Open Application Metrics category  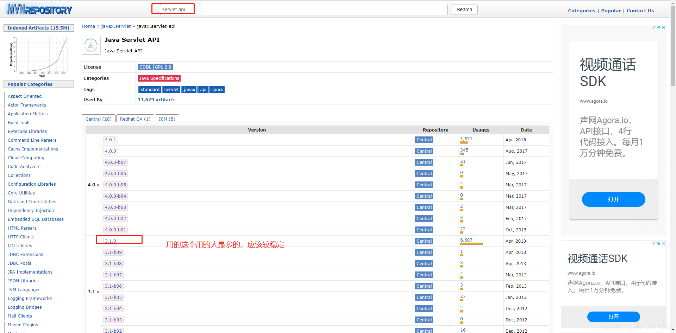tap(27, 114)
